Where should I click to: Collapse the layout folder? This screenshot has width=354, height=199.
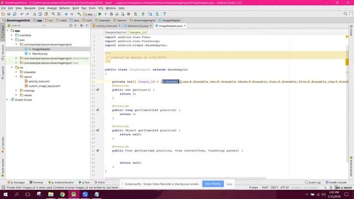point(17,77)
